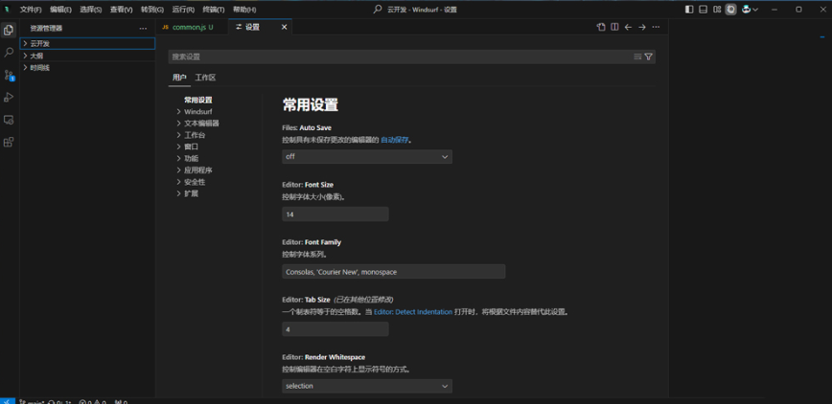The height and width of the screenshot is (404, 832).
Task: Open the Explorer view in activity bar
Action: (x=9, y=30)
